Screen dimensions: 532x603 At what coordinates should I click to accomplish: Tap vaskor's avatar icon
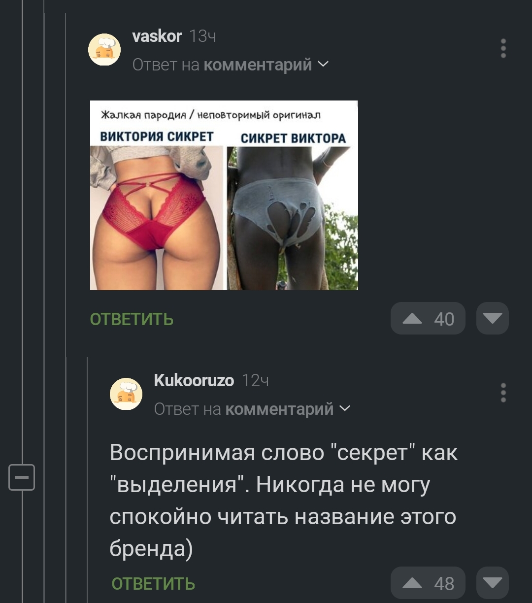[x=104, y=49]
